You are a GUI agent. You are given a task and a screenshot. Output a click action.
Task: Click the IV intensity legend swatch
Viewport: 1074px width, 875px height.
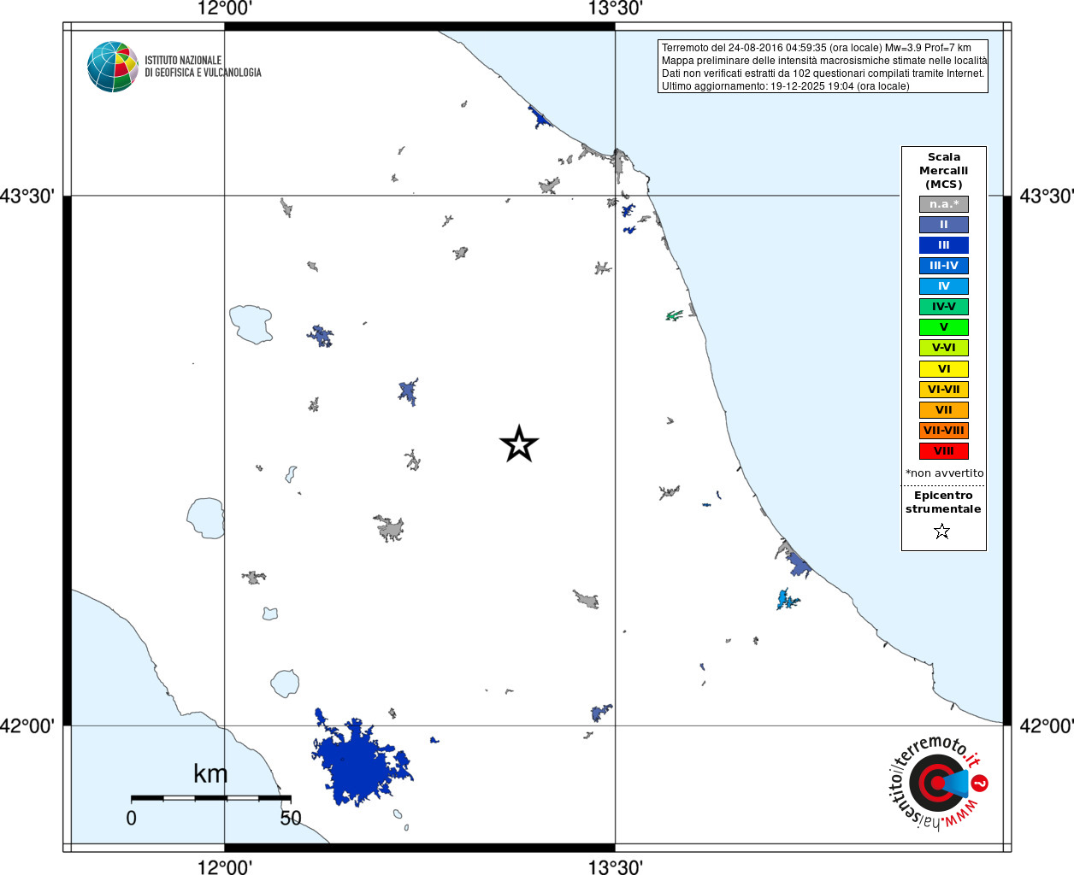tap(944, 286)
